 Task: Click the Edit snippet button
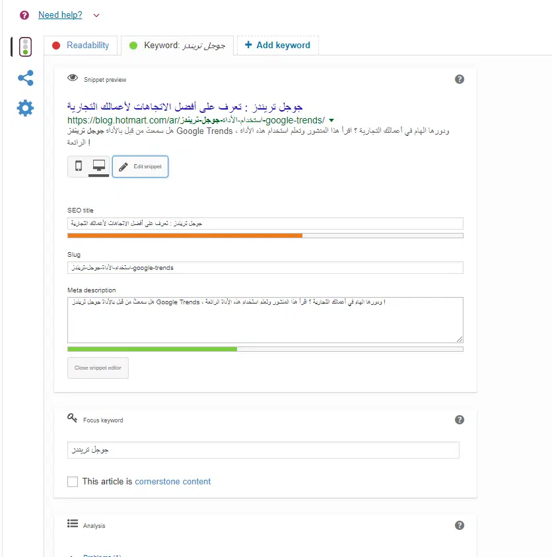[140, 166]
